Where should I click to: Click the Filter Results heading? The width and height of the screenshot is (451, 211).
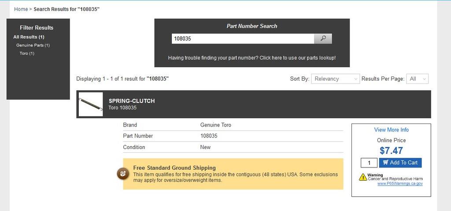coord(37,28)
